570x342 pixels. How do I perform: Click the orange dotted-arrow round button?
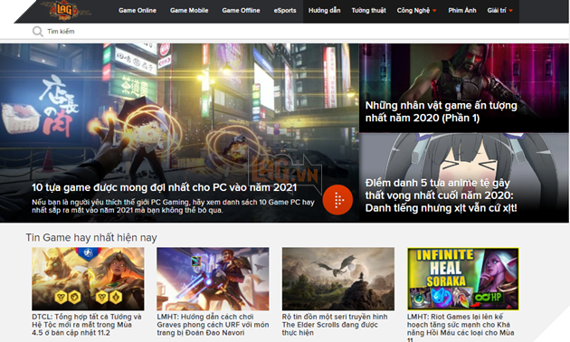click(337, 200)
